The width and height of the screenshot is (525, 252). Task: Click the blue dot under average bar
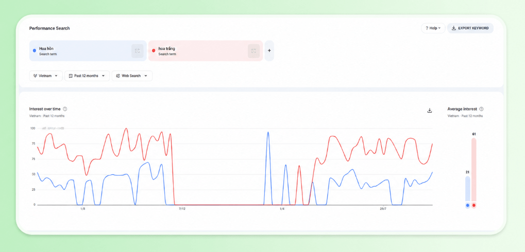click(467, 205)
